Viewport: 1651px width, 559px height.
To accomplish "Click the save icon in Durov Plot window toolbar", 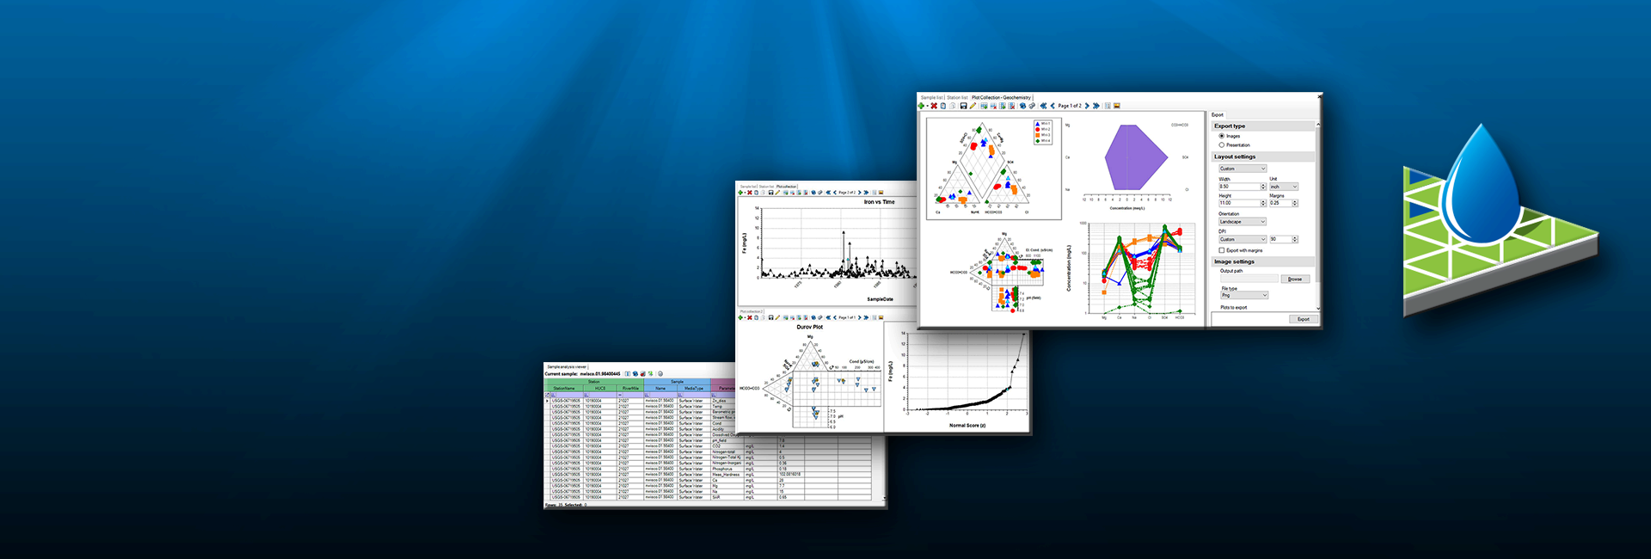I will click(770, 317).
